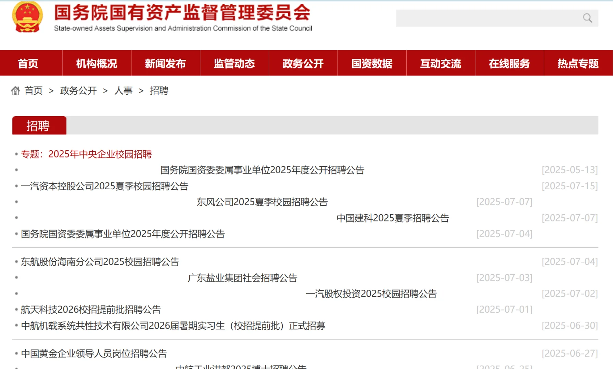The height and width of the screenshot is (369, 613).
Task: Open 一汽股权投资2025校园招聘公告
Action: click(371, 293)
